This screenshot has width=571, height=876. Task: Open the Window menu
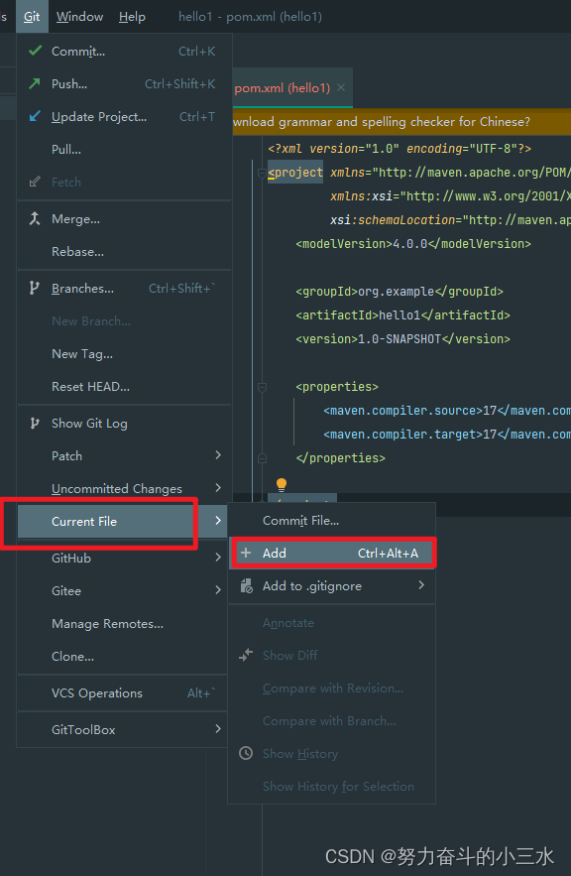coord(79,16)
